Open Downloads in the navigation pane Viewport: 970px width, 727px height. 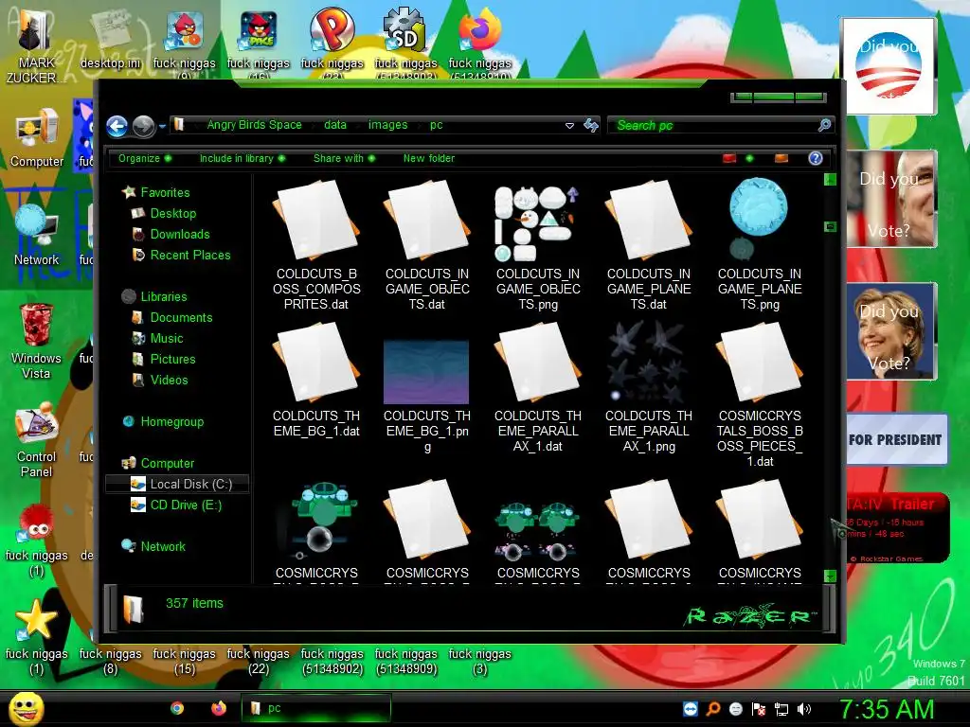click(x=179, y=235)
